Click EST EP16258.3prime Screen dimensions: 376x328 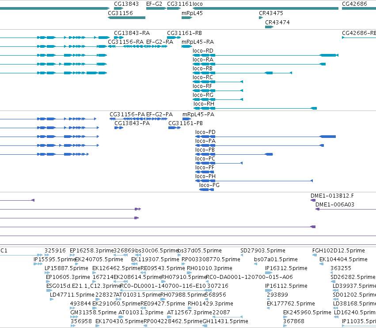[91, 251]
